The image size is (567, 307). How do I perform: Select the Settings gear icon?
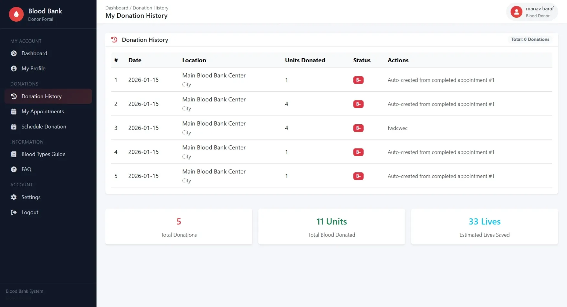[x=14, y=197]
